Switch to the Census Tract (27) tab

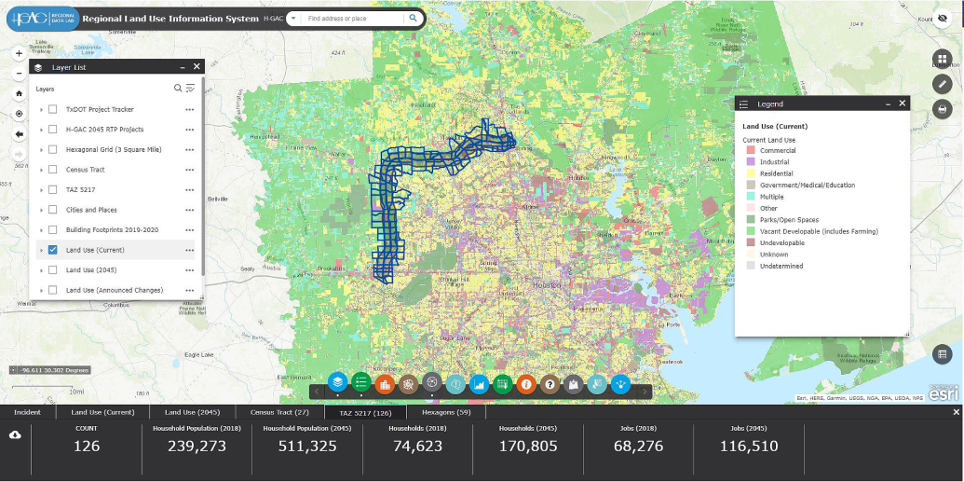click(279, 412)
